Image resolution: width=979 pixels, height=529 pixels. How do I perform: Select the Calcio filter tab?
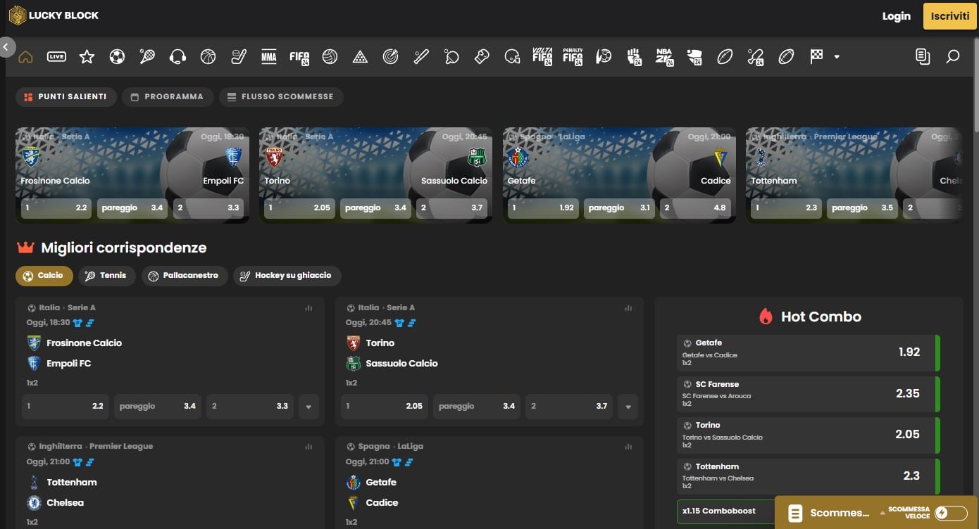pyautogui.click(x=44, y=276)
